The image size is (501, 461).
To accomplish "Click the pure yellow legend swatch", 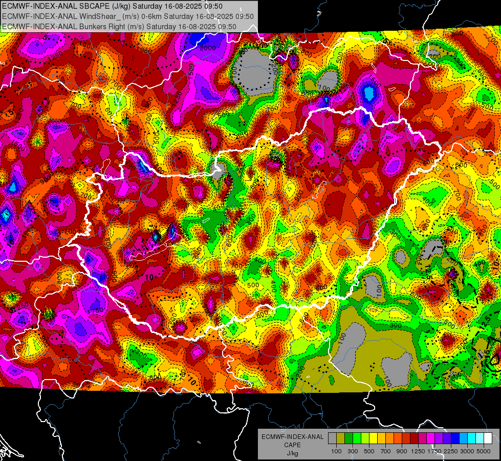I will point(373,438).
